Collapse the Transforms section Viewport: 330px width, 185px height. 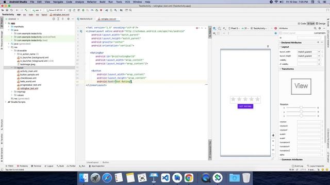coord(280,69)
